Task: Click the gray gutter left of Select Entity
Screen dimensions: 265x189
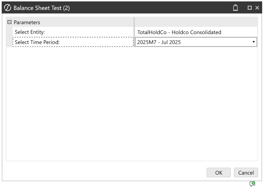Action: (9, 32)
